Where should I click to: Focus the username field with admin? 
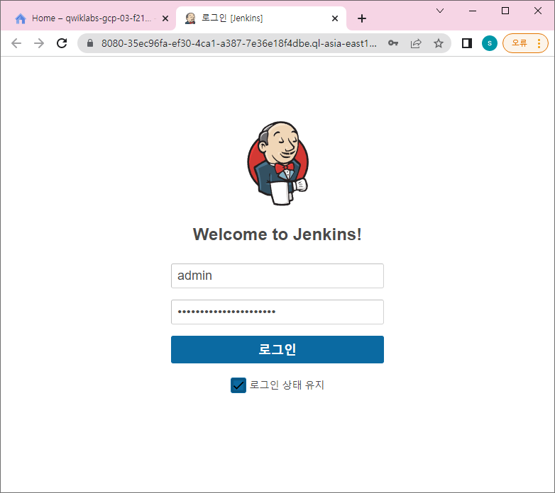coord(277,276)
